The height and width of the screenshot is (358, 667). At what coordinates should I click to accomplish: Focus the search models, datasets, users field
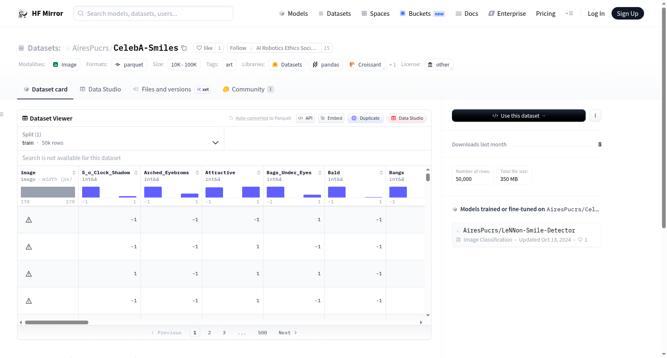[153, 13]
